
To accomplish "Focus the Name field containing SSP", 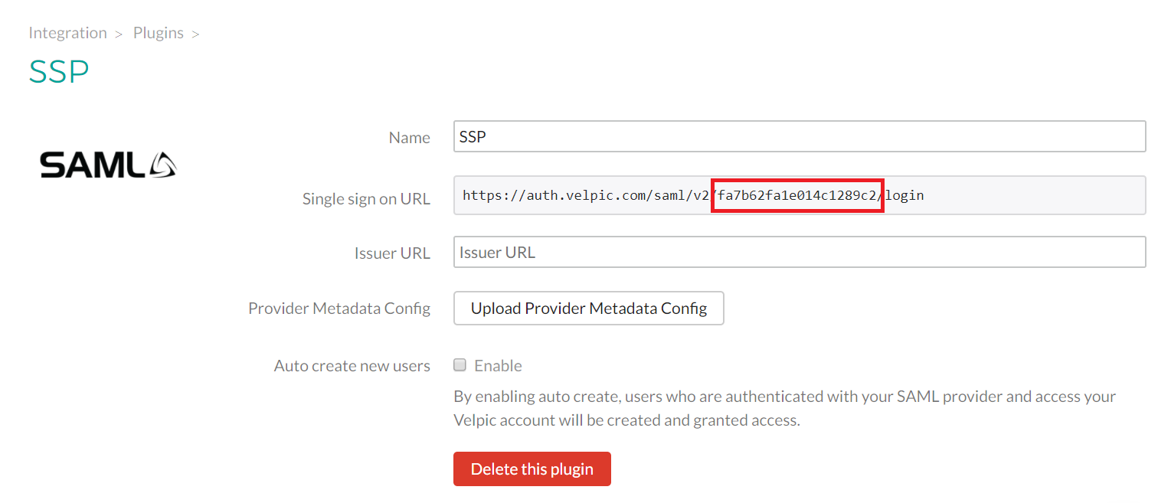I will point(799,137).
